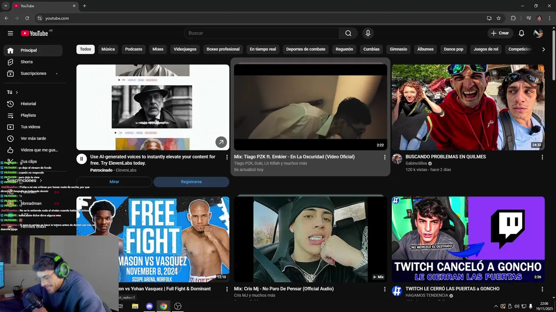
Task: Select the Videojuegos filter chip
Action: (185, 49)
